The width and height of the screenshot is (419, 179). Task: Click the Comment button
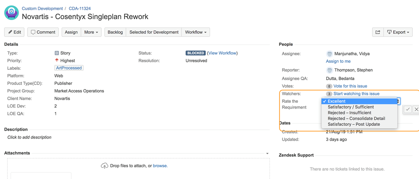(x=43, y=32)
